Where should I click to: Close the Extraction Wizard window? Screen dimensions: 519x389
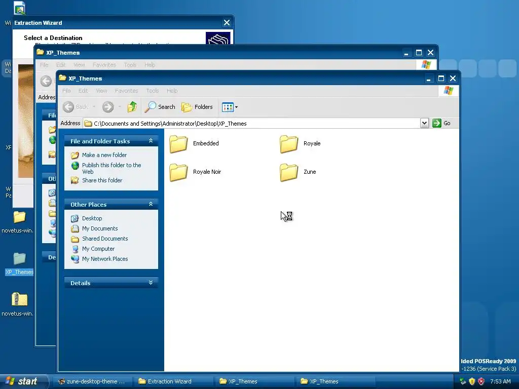pyautogui.click(x=227, y=22)
